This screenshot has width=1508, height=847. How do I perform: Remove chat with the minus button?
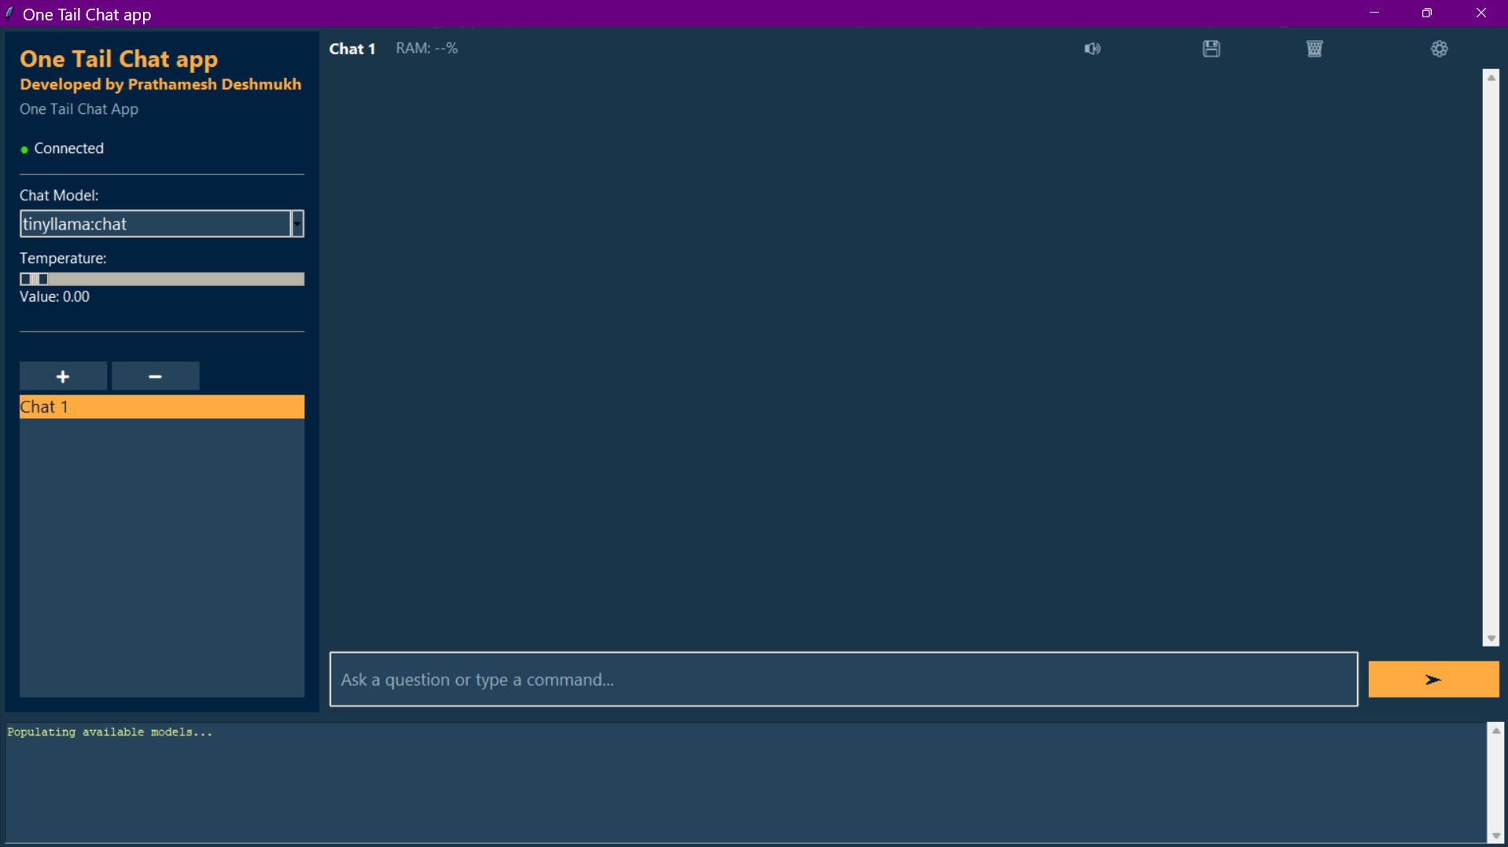tap(156, 376)
